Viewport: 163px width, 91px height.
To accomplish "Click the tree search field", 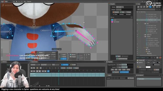I will tap(146, 9).
